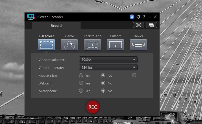This screenshot has width=202, height=124.
Task: Set Mouse clicks to No
Action: click(103, 75)
